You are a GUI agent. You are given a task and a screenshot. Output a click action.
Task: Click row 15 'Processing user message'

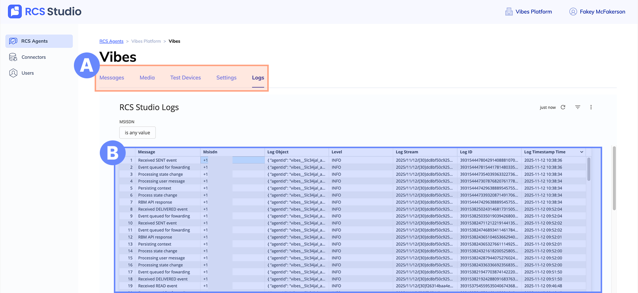pyautogui.click(x=162, y=258)
